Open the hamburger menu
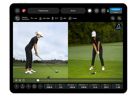136x96 pixels. tap(17, 11)
